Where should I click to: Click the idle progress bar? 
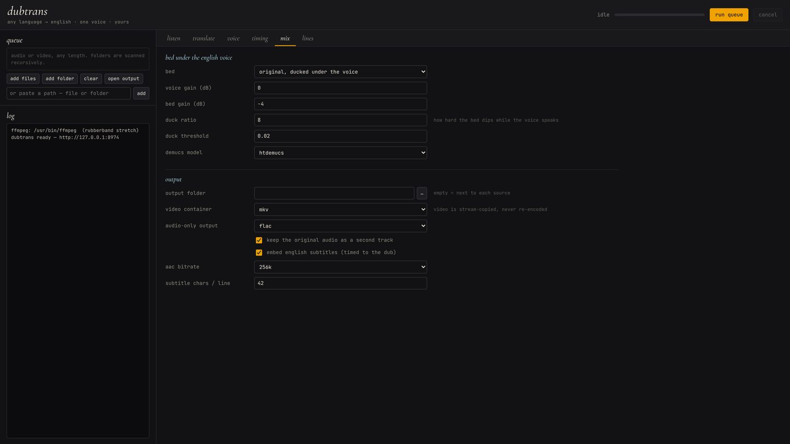(x=659, y=15)
